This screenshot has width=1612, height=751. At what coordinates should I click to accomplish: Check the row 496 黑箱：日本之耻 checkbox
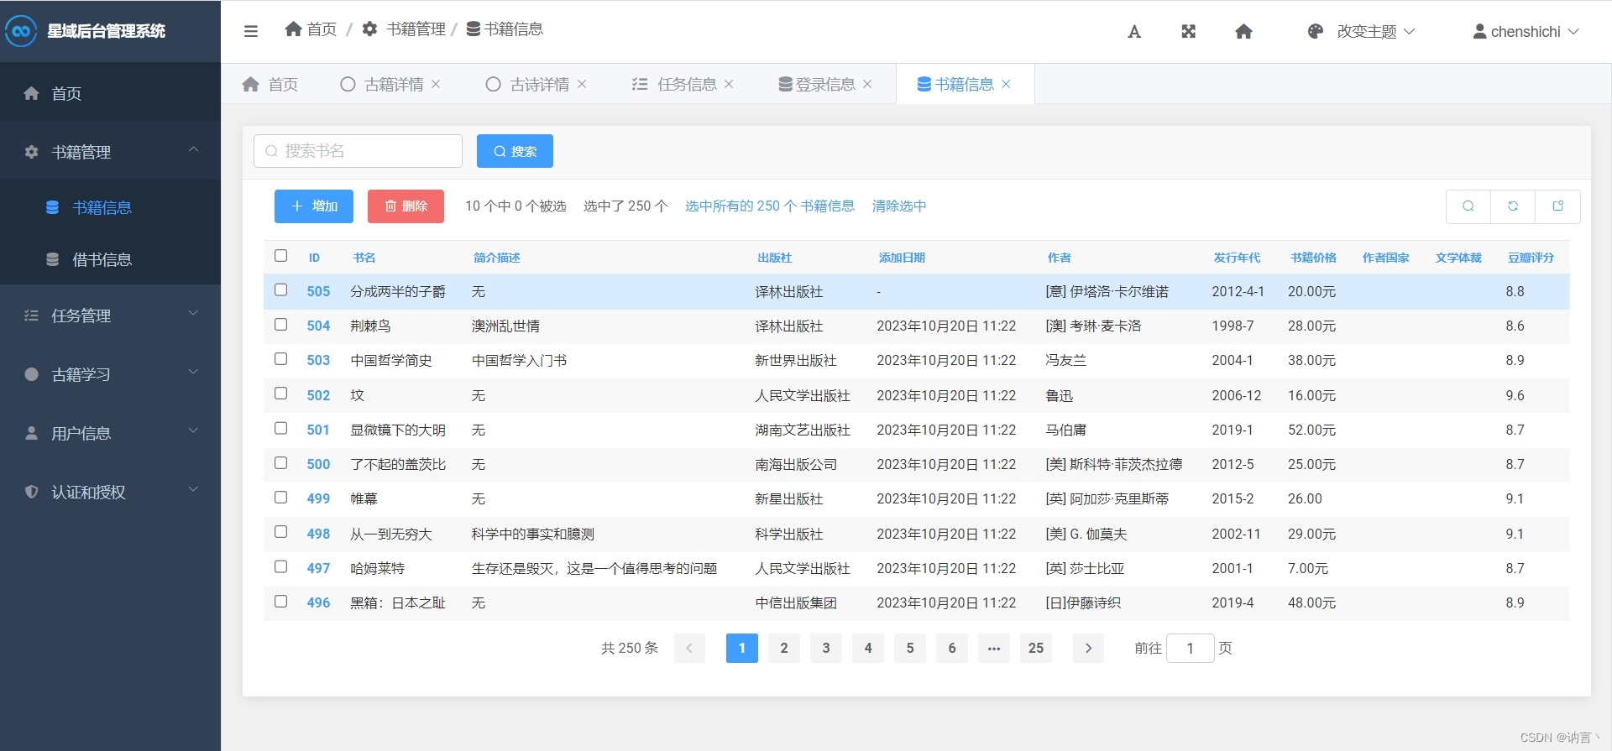[281, 602]
